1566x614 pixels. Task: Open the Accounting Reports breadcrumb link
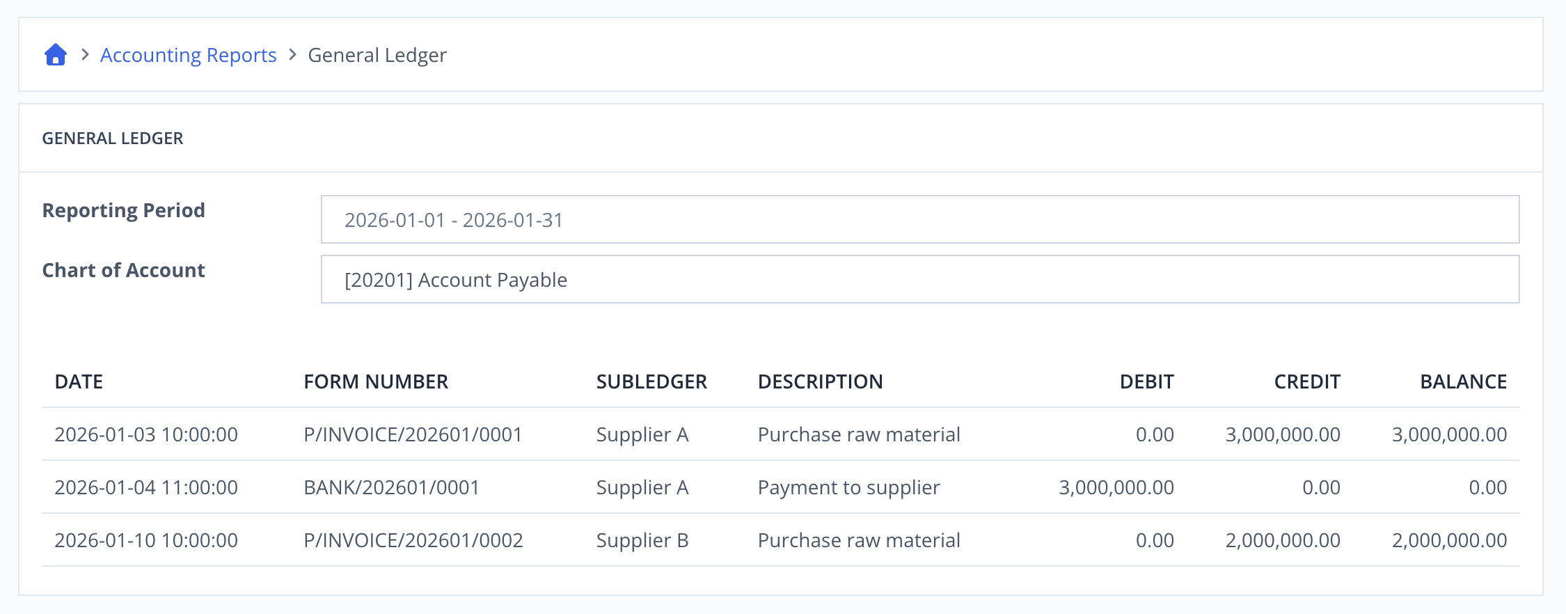pyautogui.click(x=188, y=55)
